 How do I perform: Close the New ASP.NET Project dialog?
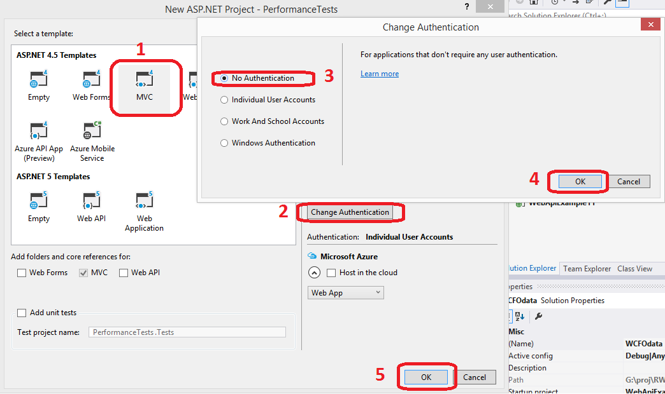[x=490, y=7]
